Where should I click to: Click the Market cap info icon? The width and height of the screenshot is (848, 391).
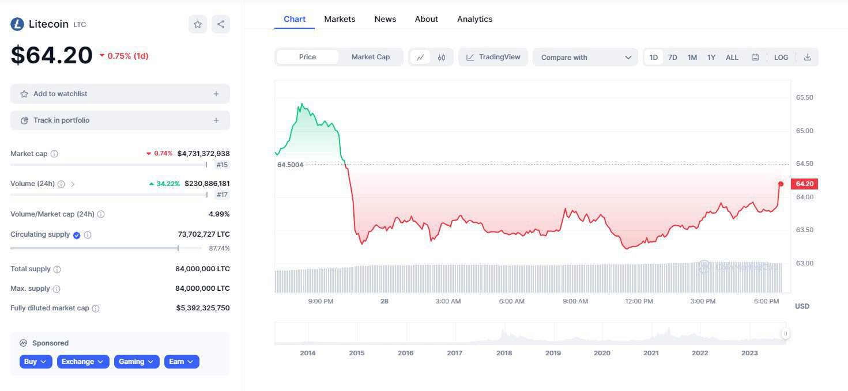(54, 154)
